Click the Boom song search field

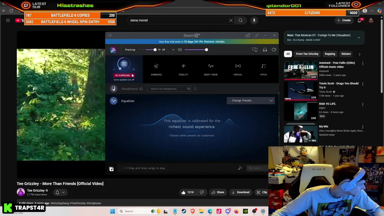258,168
